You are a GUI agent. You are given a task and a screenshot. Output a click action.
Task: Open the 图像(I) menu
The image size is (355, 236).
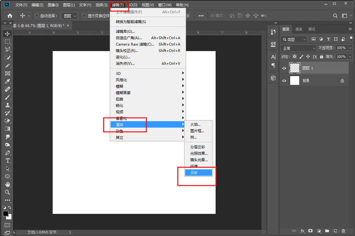(x=53, y=5)
